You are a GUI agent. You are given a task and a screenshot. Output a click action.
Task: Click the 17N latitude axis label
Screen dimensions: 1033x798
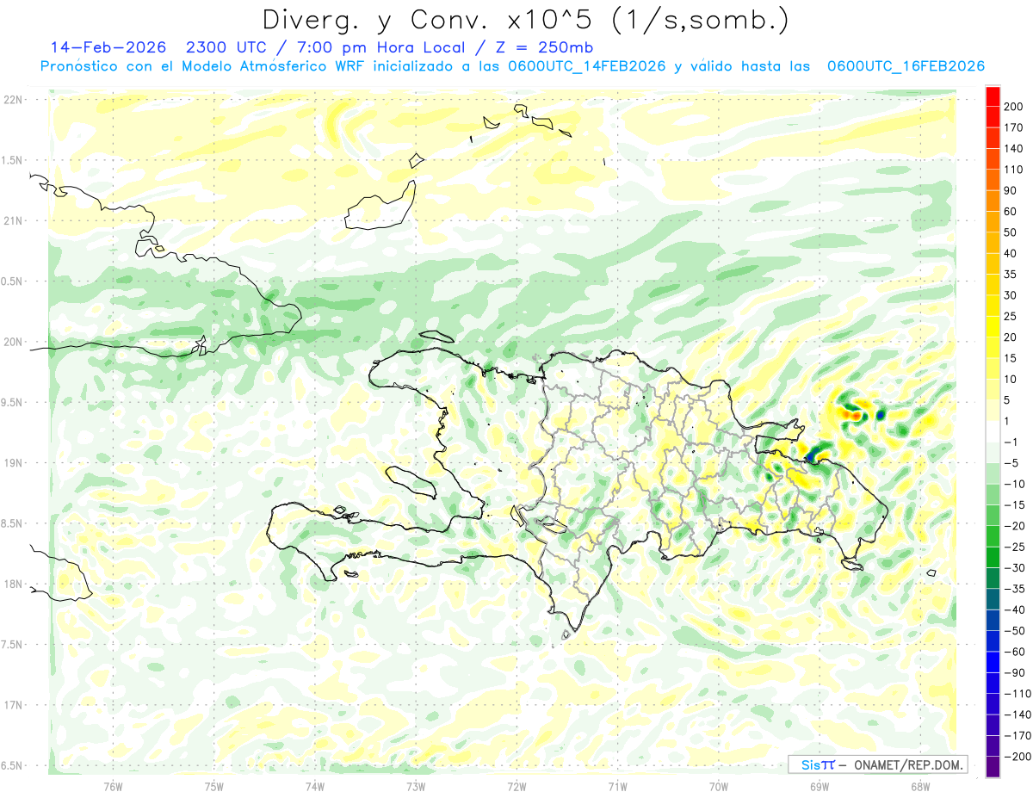(x=13, y=705)
